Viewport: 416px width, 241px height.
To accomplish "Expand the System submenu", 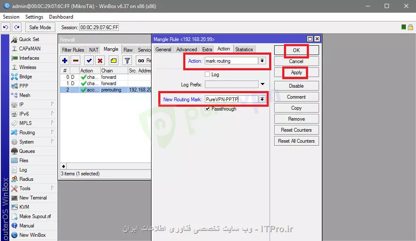I will 52,141.
